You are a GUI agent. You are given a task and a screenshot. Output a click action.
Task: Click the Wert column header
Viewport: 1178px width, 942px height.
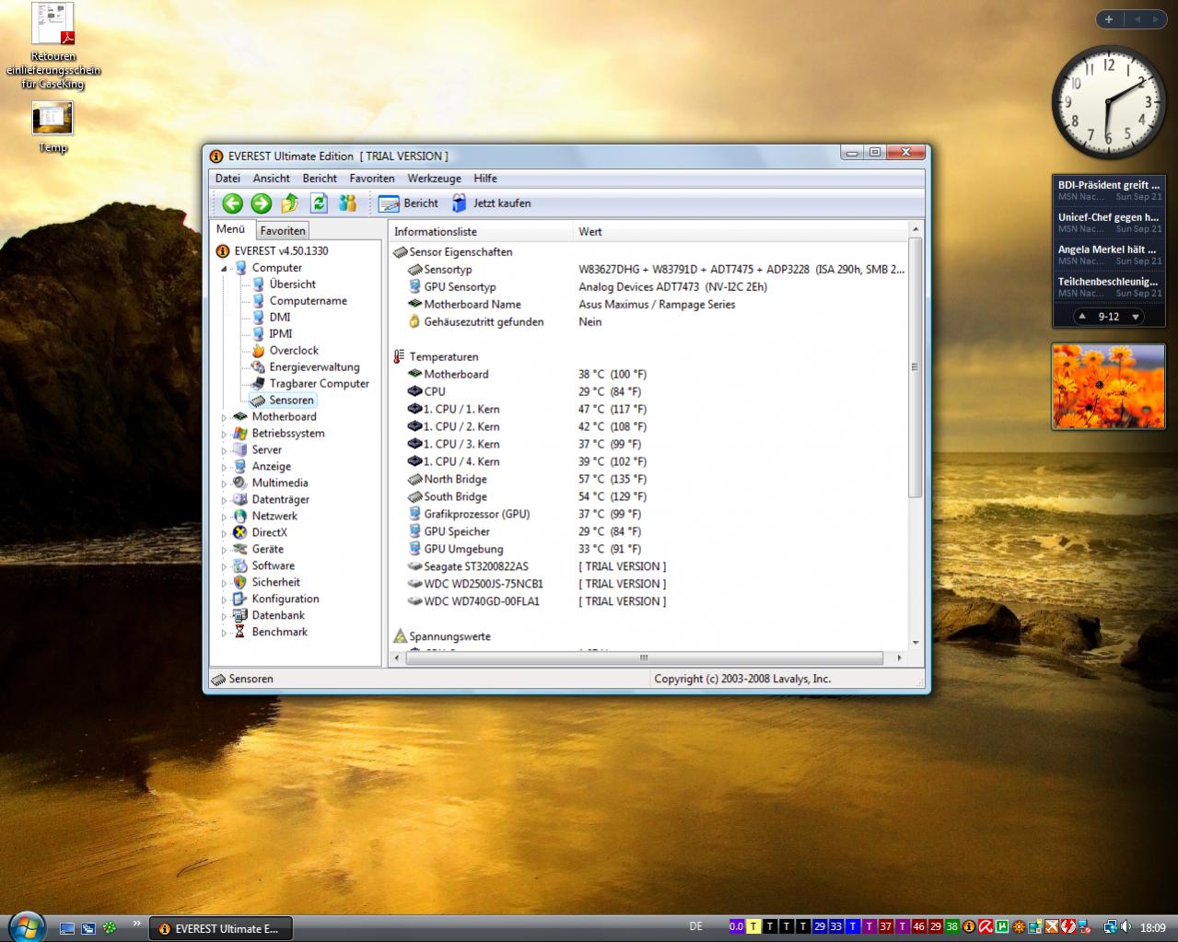[x=741, y=232]
